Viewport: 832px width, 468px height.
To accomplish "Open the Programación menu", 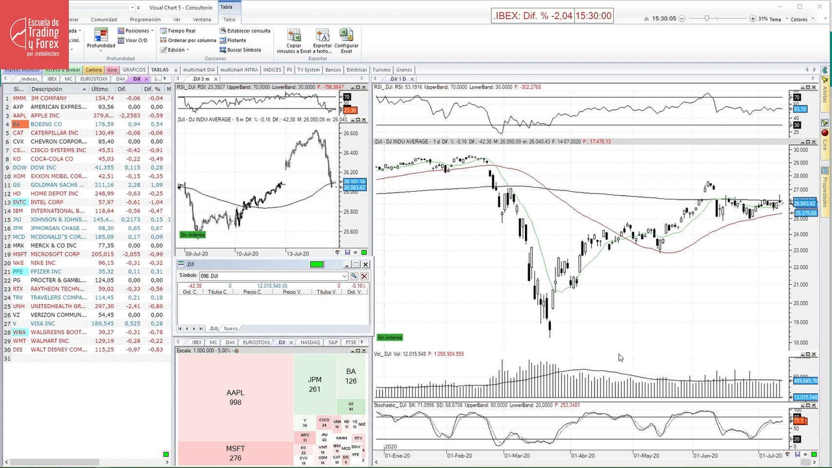I will click(145, 19).
